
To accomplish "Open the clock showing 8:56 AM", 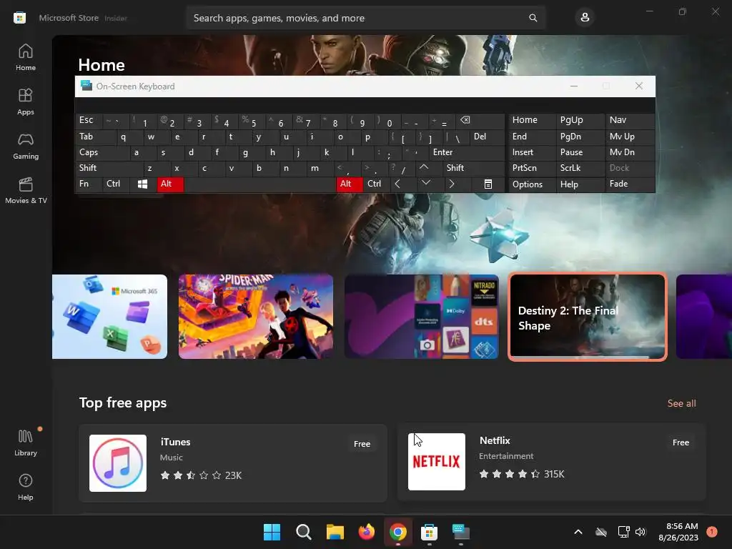I will point(678,532).
